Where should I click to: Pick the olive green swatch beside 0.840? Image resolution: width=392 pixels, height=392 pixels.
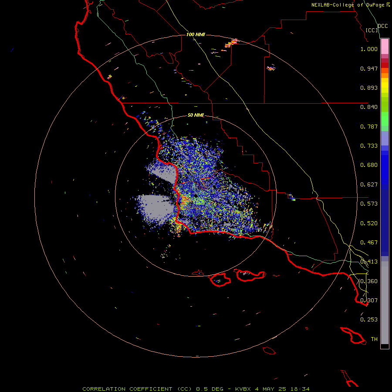(385, 105)
